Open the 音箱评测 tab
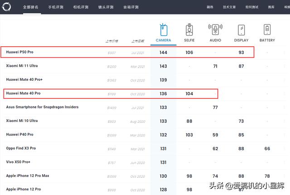This screenshot has height=195, width=290. (131, 7)
